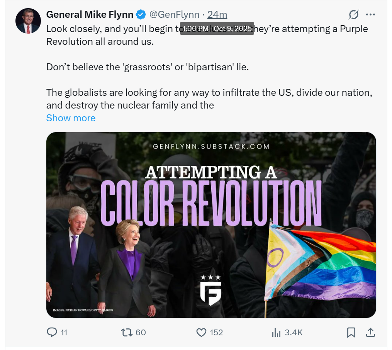Image resolution: width=392 pixels, height=350 pixels.
Task: Open the views bar chart icon
Action: (276, 332)
